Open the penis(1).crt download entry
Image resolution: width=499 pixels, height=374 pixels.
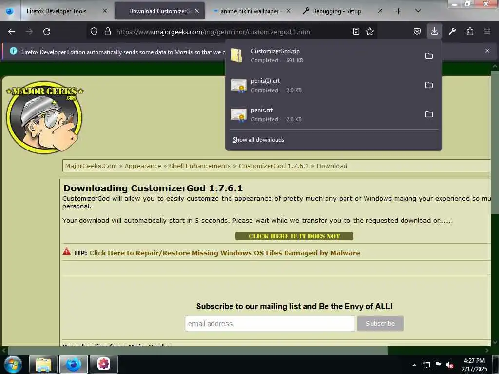(x=323, y=85)
